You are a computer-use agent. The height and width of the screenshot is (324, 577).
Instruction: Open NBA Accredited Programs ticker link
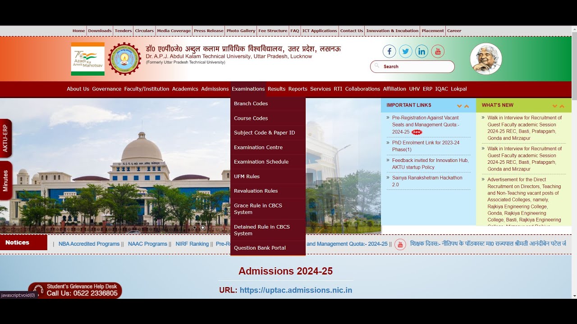[x=89, y=244]
